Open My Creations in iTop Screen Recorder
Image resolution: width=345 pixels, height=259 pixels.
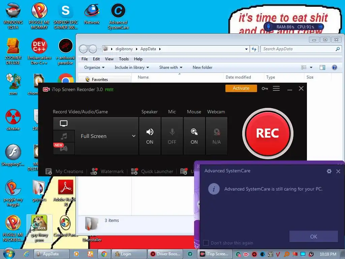pos(64,171)
